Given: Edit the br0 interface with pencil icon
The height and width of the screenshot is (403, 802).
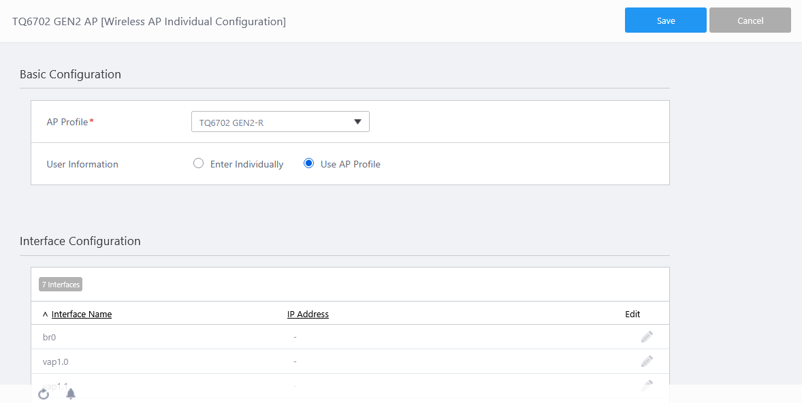Looking at the screenshot, I should [647, 337].
